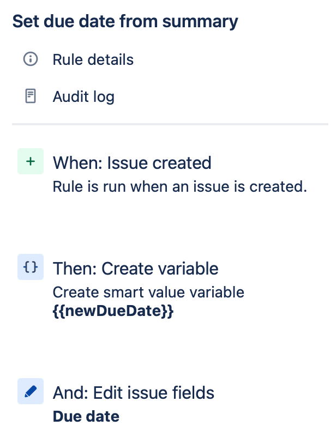Click the Create smart value variable description
Screen dimensions: 336x438
point(148,293)
